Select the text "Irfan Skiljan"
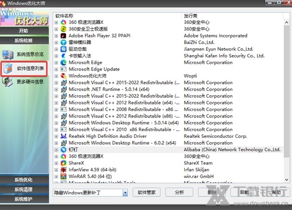 196,170
